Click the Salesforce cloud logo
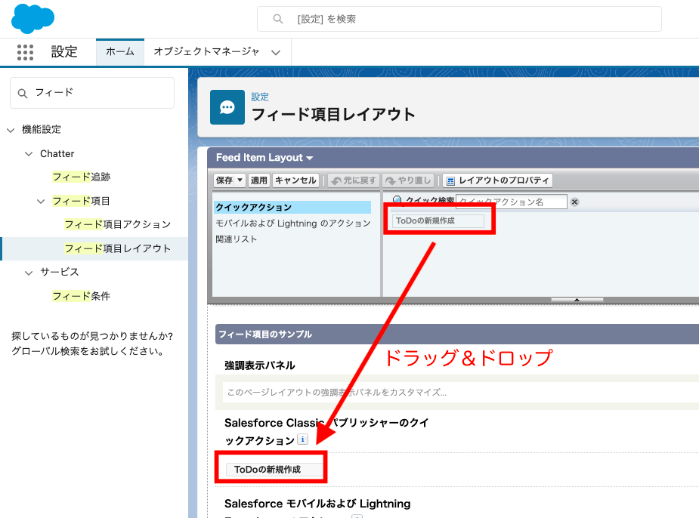 32,19
